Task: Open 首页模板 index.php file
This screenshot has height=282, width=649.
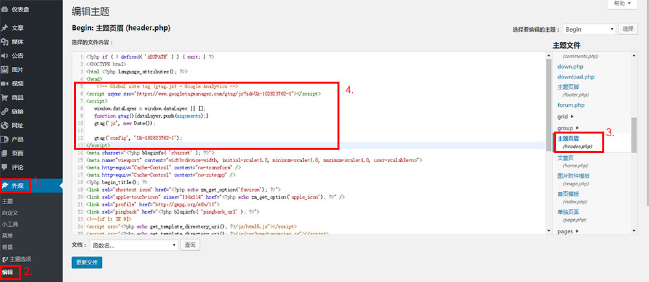Action: point(572,198)
